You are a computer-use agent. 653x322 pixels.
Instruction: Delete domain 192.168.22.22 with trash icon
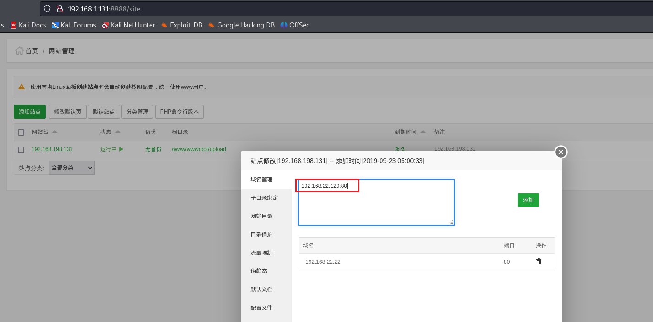(539, 262)
